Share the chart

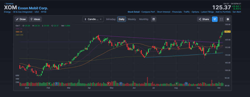(x=204, y=19)
